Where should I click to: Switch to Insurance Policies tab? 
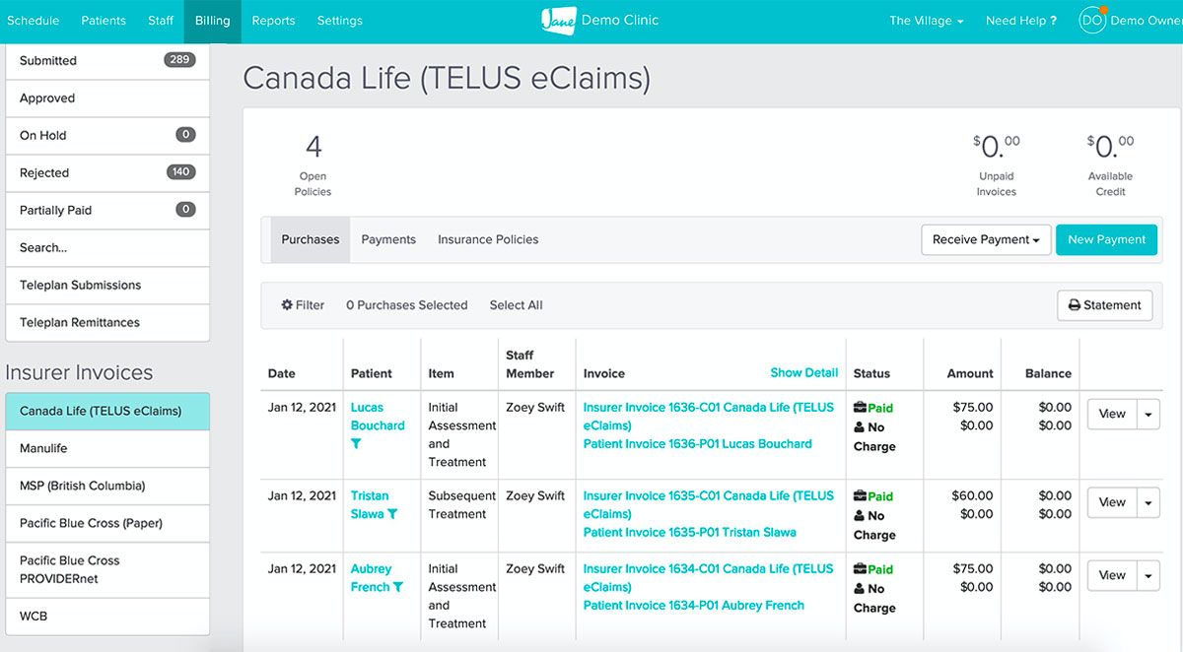click(488, 239)
